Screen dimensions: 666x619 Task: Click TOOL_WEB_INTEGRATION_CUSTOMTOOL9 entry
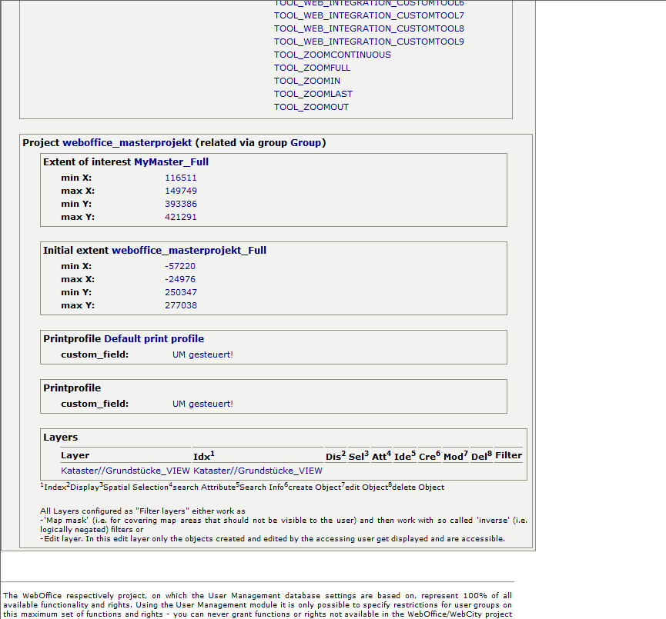[369, 42]
